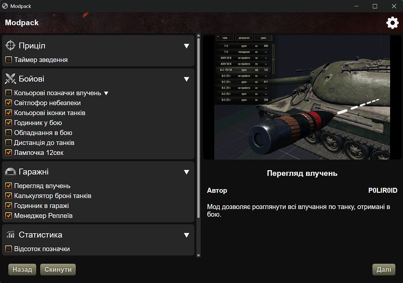Click the mod list scrollbar thumb
Viewport: 403px width, 283px height.
pyautogui.click(x=199, y=128)
